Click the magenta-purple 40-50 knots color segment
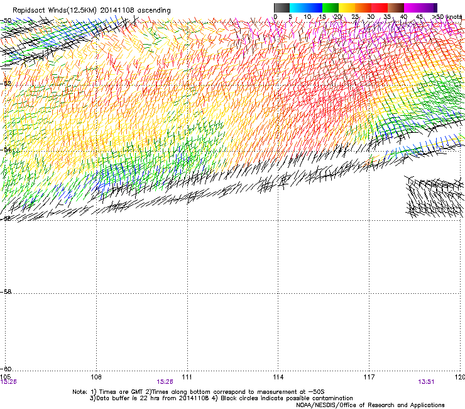Screen dimensions: 465x409 [420, 8]
